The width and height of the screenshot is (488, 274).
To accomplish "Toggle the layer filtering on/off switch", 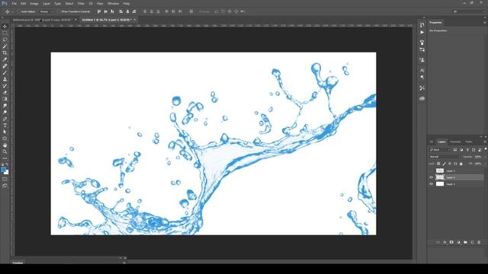I will click(x=486, y=149).
